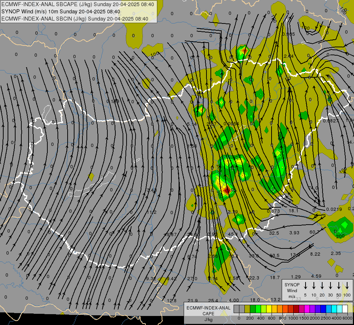Click the 10 m/s wind arrow in the legend
Viewport: 354px width, 325px height.
[314, 286]
